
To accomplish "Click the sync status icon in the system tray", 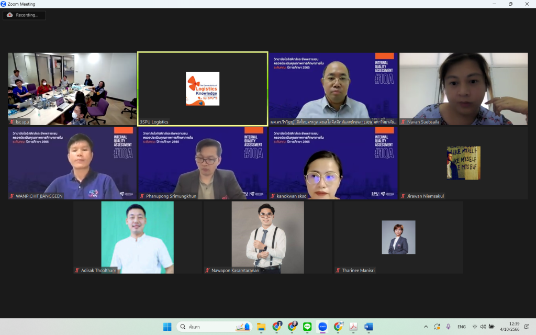I will [437, 327].
